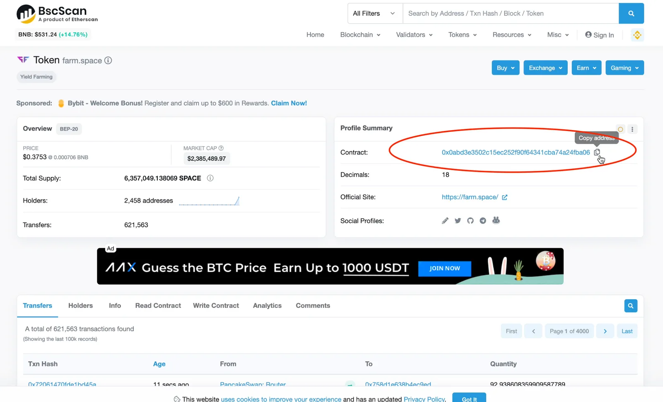Viewport: 663px width, 402px height.
Task: Click the pencil blog social icon
Action: coord(445,220)
